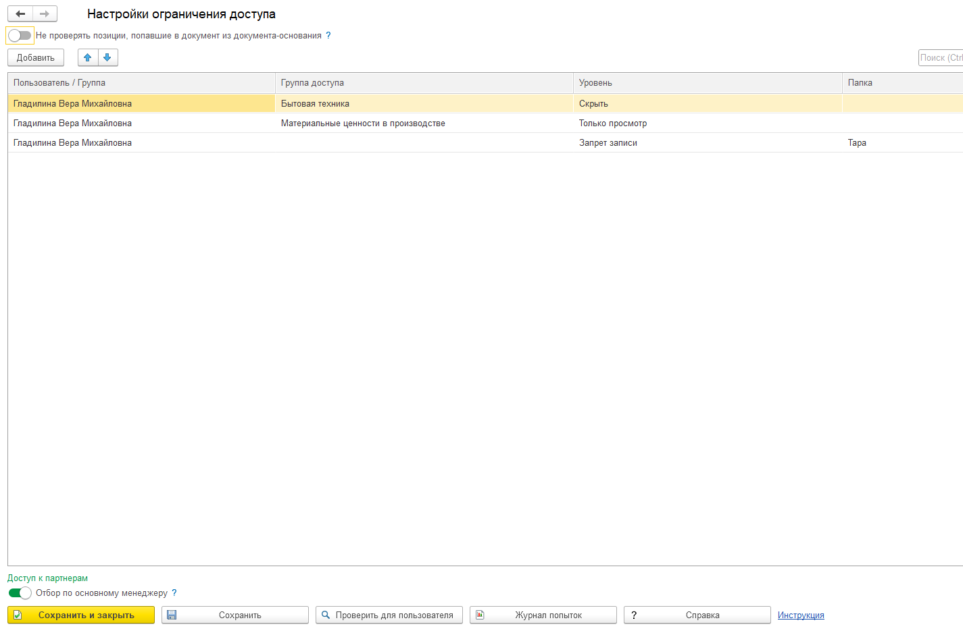Select the 'Бытовая техника' cell
This screenshot has width=963, height=631.
tap(424, 103)
